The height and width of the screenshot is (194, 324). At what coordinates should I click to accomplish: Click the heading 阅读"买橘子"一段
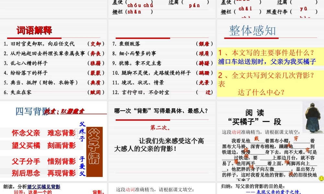coord(255,117)
